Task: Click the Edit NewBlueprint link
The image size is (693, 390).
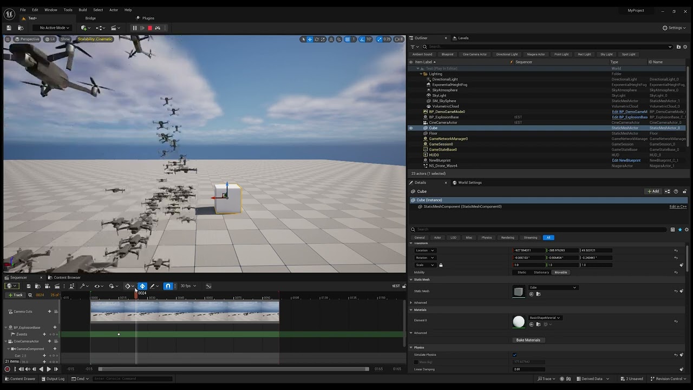Action: pyautogui.click(x=626, y=160)
